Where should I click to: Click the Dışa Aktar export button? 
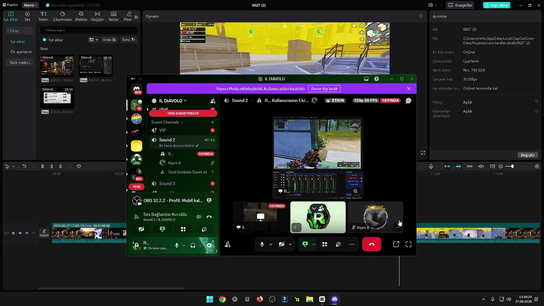click(496, 5)
